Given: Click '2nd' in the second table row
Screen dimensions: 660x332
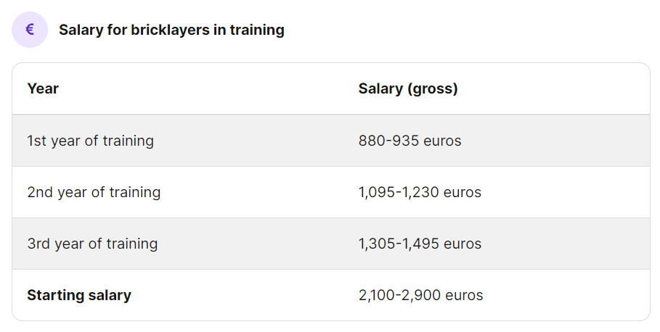Looking at the screenshot, I should point(40,193).
